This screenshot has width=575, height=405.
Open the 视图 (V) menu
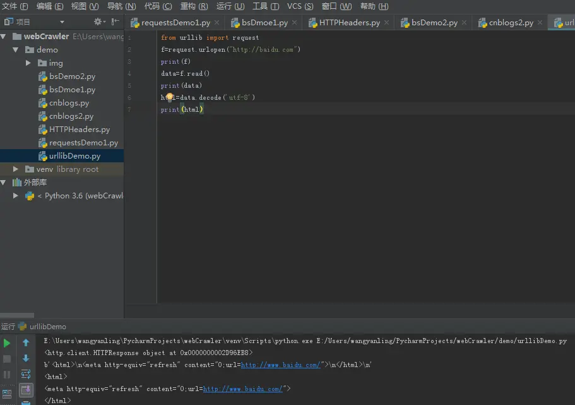click(x=85, y=6)
